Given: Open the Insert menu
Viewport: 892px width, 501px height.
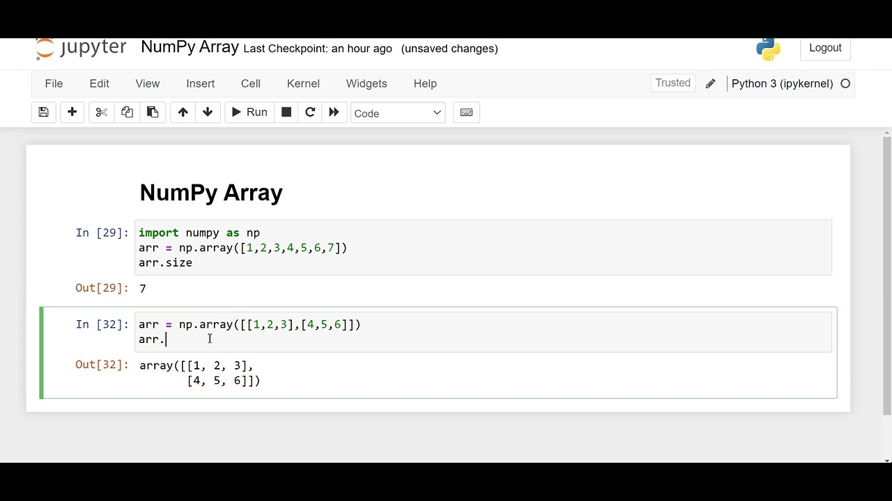Looking at the screenshot, I should pyautogui.click(x=200, y=83).
